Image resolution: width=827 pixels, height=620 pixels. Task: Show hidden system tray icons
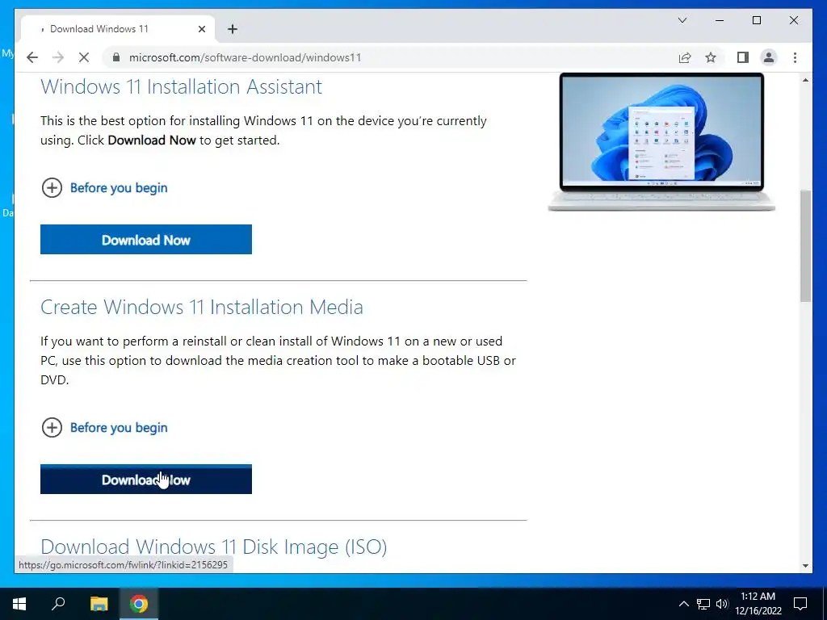683,604
